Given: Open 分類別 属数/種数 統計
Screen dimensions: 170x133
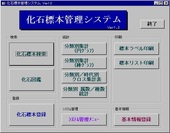Looking at the screenshot, I should pos(84,91).
